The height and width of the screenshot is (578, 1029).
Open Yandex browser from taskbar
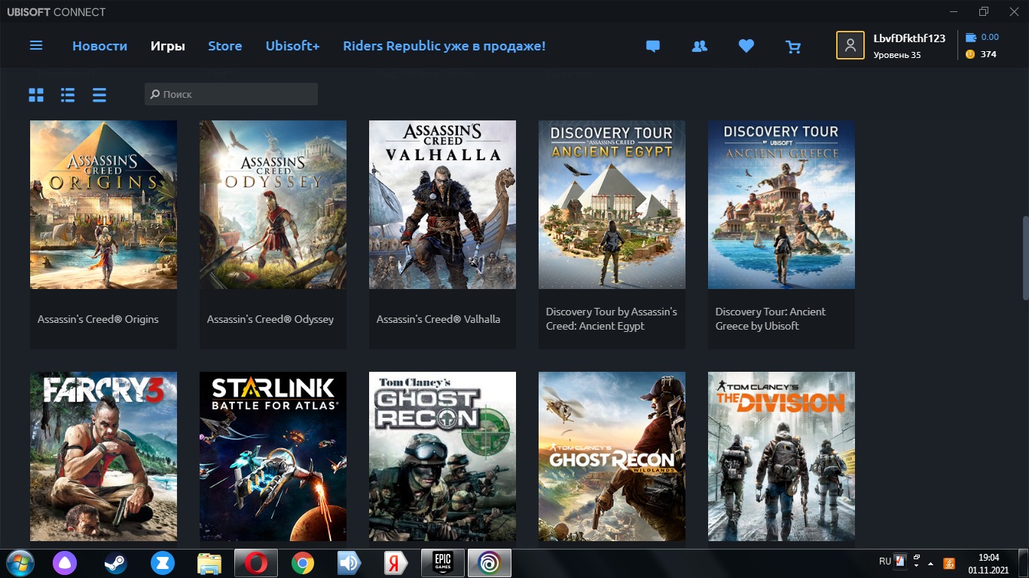click(x=396, y=563)
